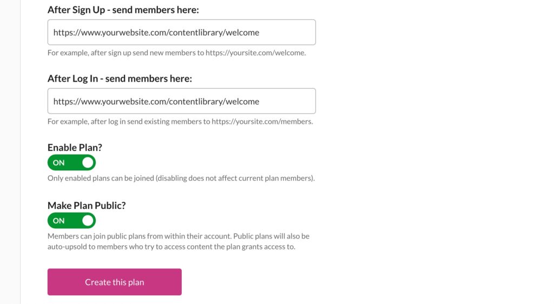Click the white knob on Make Plan Public toggle
This screenshot has height=304, width=554.
88,221
